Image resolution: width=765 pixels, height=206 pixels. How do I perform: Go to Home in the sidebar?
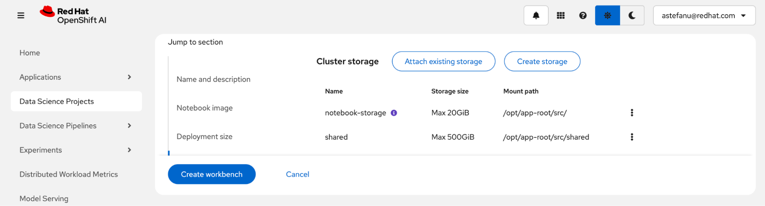pyautogui.click(x=30, y=53)
